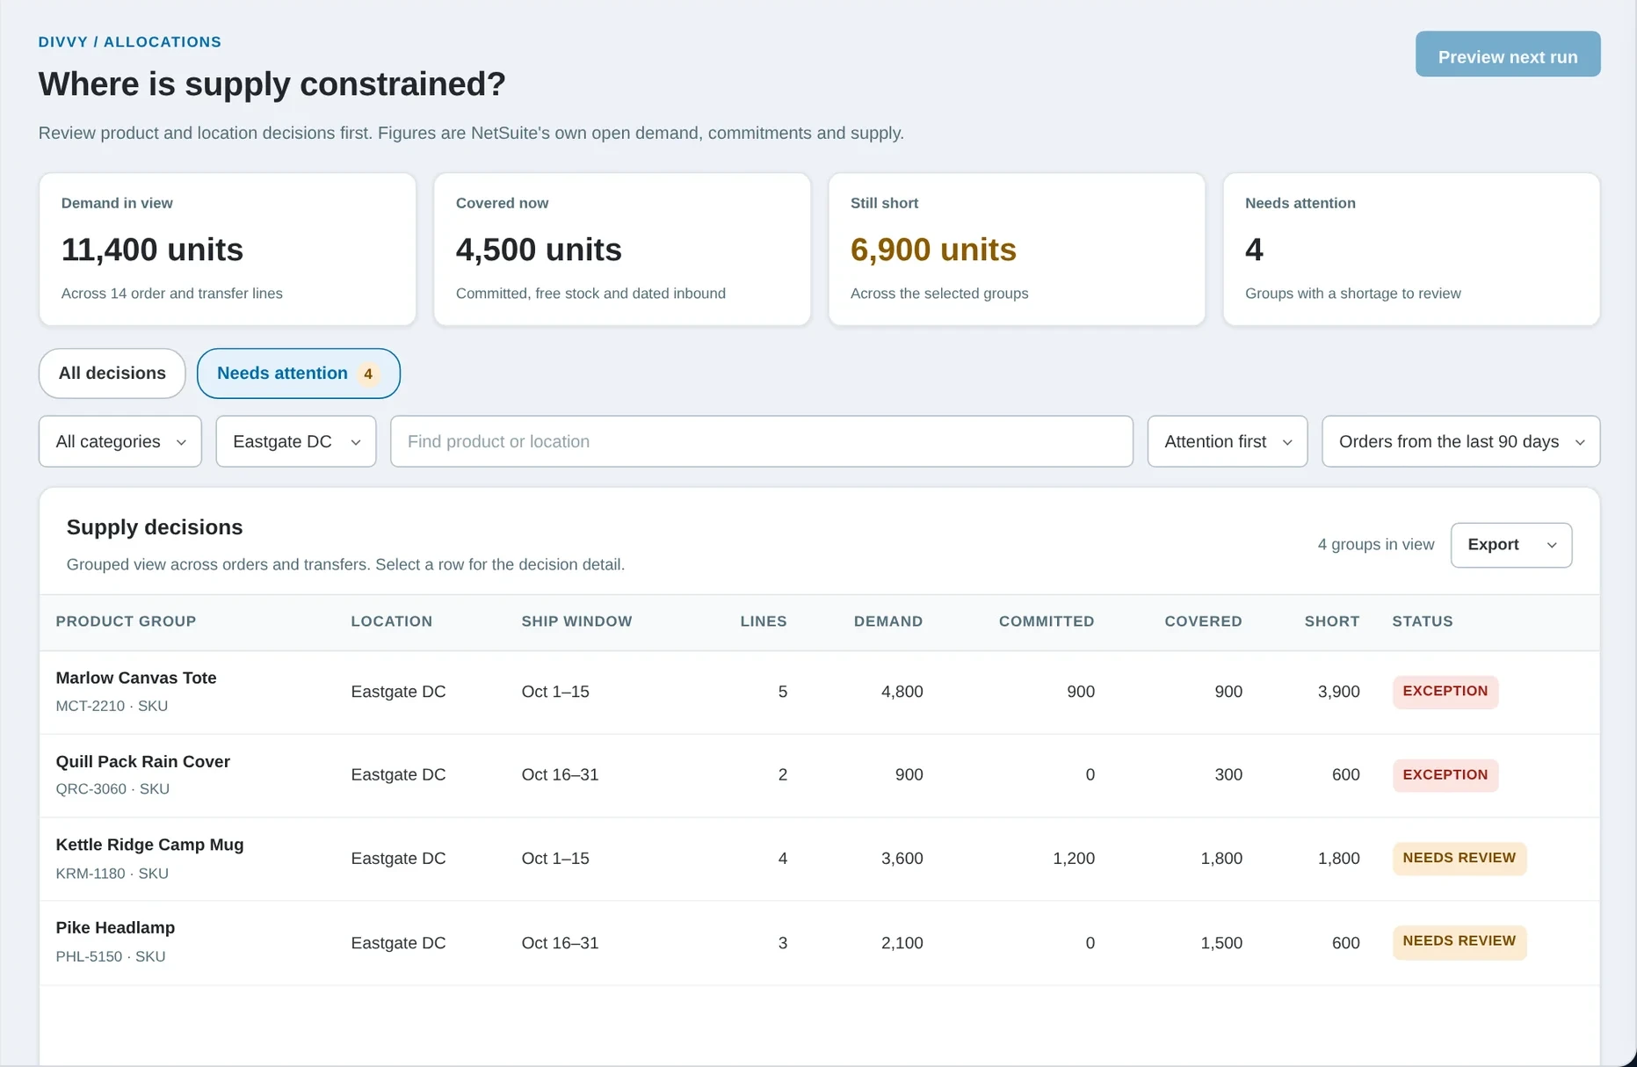Click the Preview next run button
The width and height of the screenshot is (1637, 1067).
(x=1507, y=54)
